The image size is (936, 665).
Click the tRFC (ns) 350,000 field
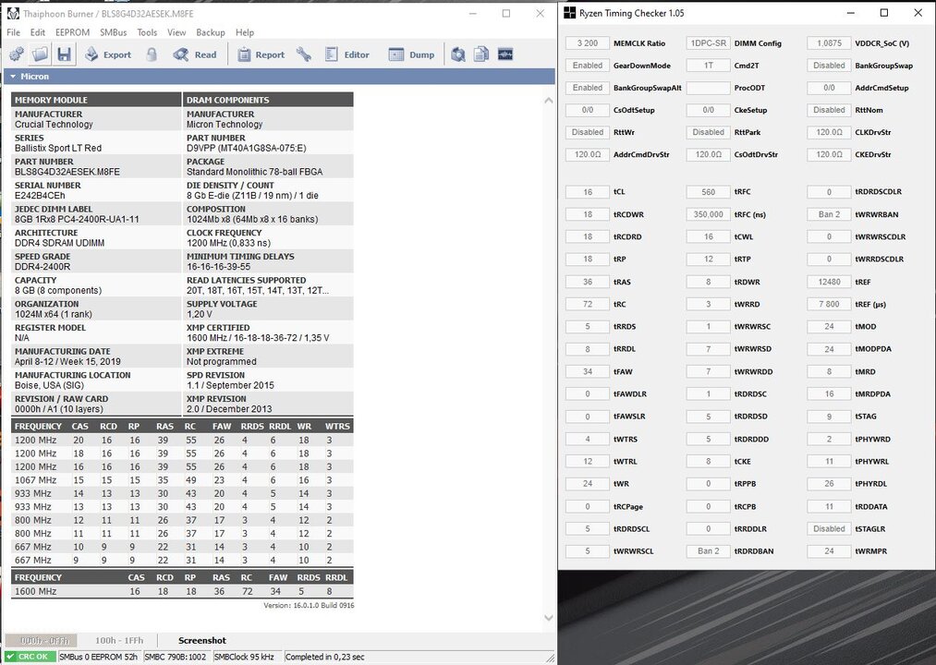(x=708, y=214)
